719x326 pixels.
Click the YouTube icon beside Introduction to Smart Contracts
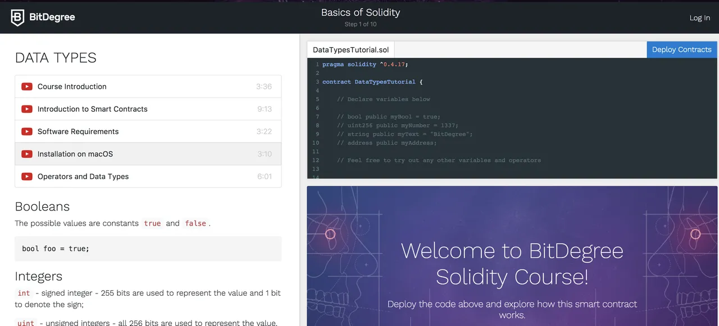click(26, 109)
